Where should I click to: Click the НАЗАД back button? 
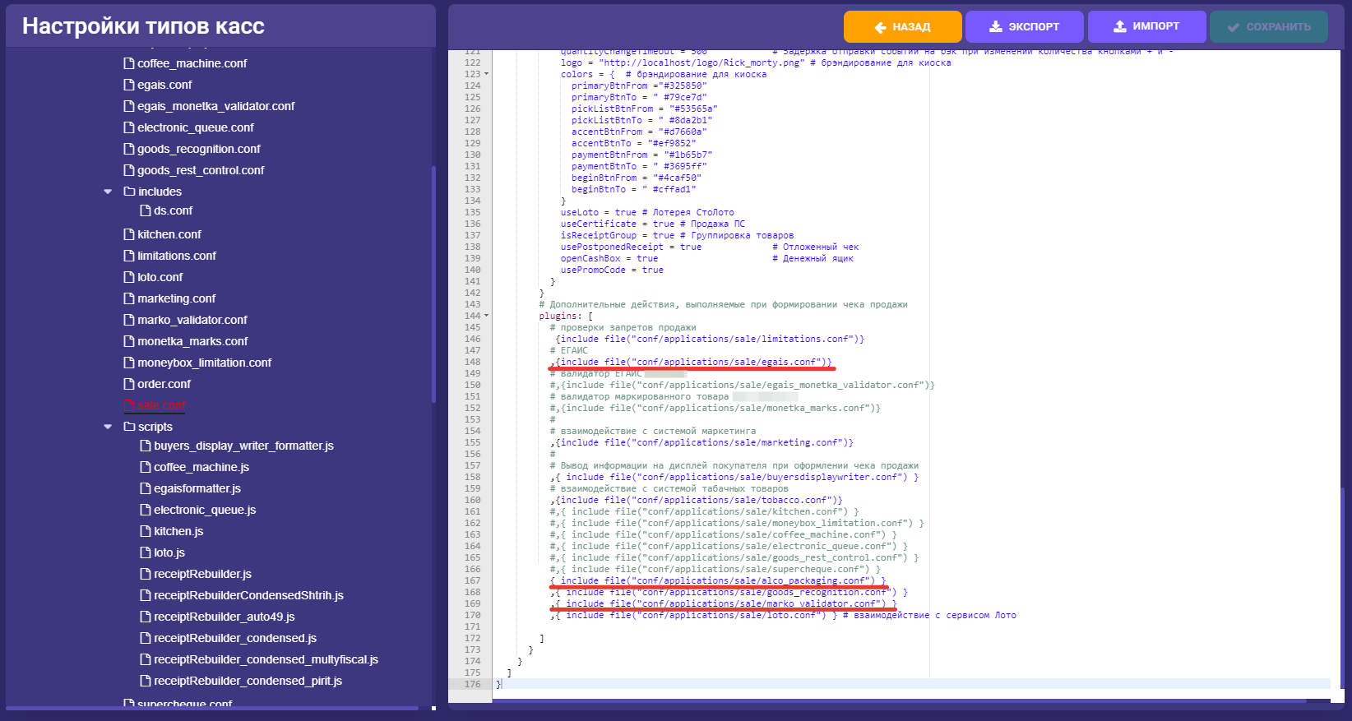tap(902, 26)
